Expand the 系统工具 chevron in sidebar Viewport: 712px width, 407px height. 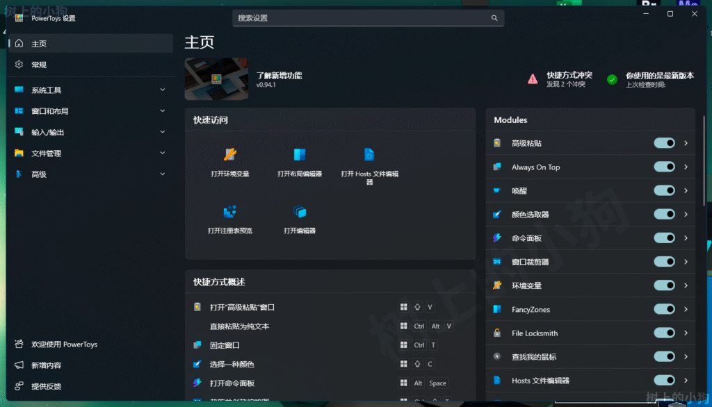[163, 90]
